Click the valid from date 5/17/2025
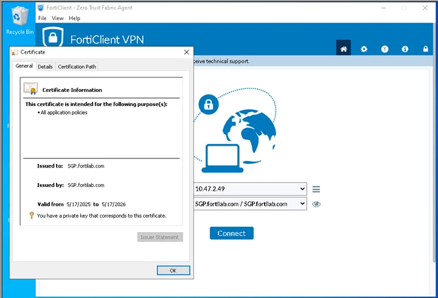This screenshot has width=438, height=298. 78,204
